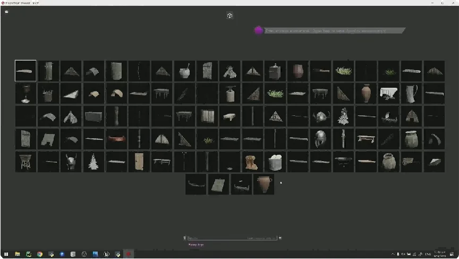Select the highlighted first asset thumbnail
The image size is (459, 259).
point(25,71)
